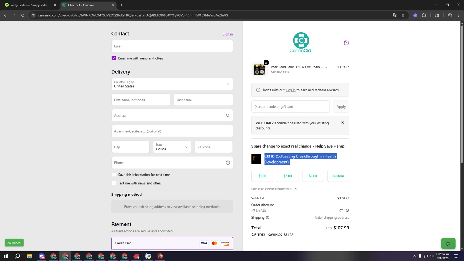Click the address search magnifier icon
Image resolution: width=464 pixels, height=261 pixels.
228,116
